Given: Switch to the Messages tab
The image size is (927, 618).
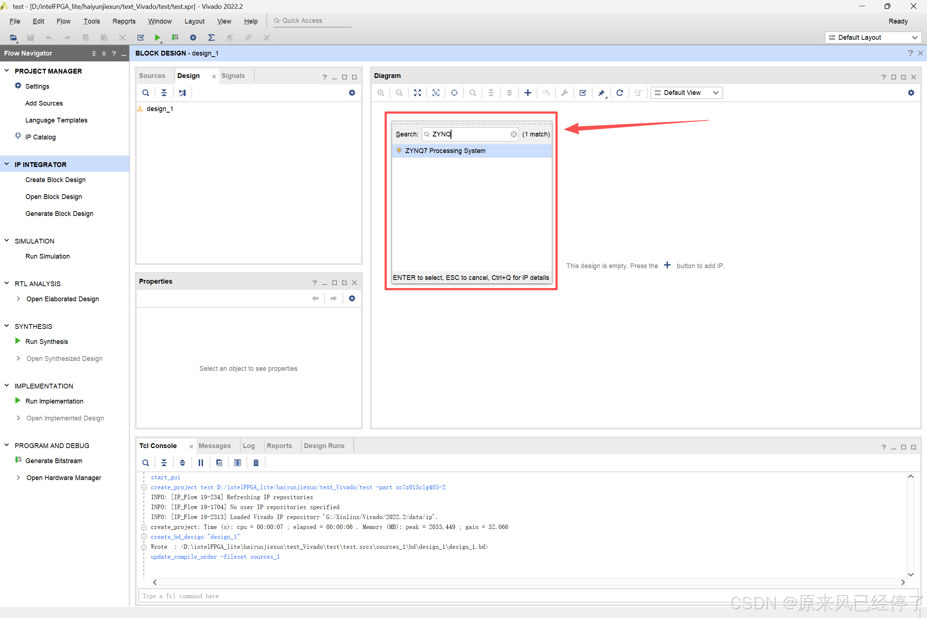Looking at the screenshot, I should tap(214, 446).
